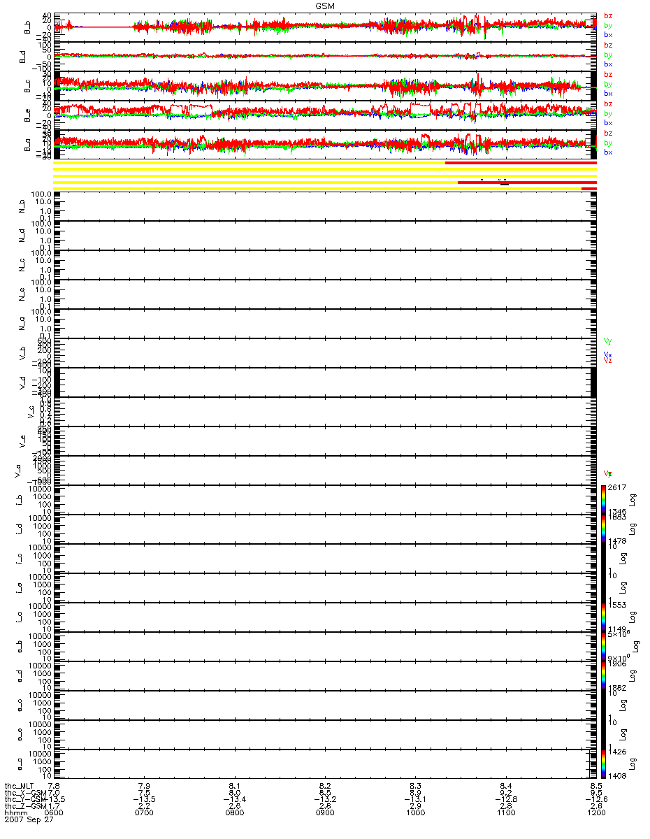Select the B_b axis label

click(x=27, y=27)
